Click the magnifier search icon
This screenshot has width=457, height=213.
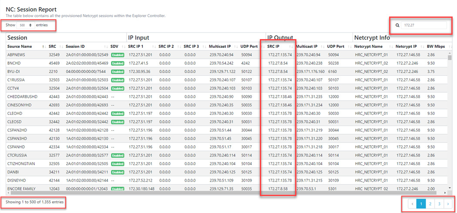397,25
